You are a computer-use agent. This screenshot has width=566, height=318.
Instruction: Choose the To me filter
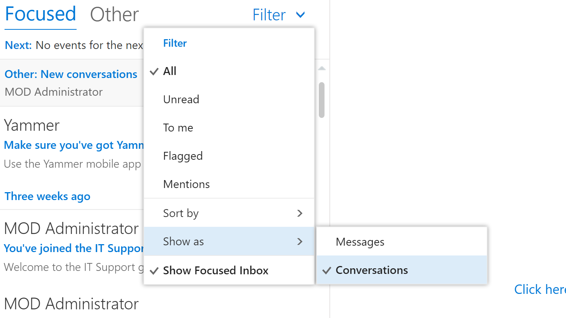click(x=229, y=128)
